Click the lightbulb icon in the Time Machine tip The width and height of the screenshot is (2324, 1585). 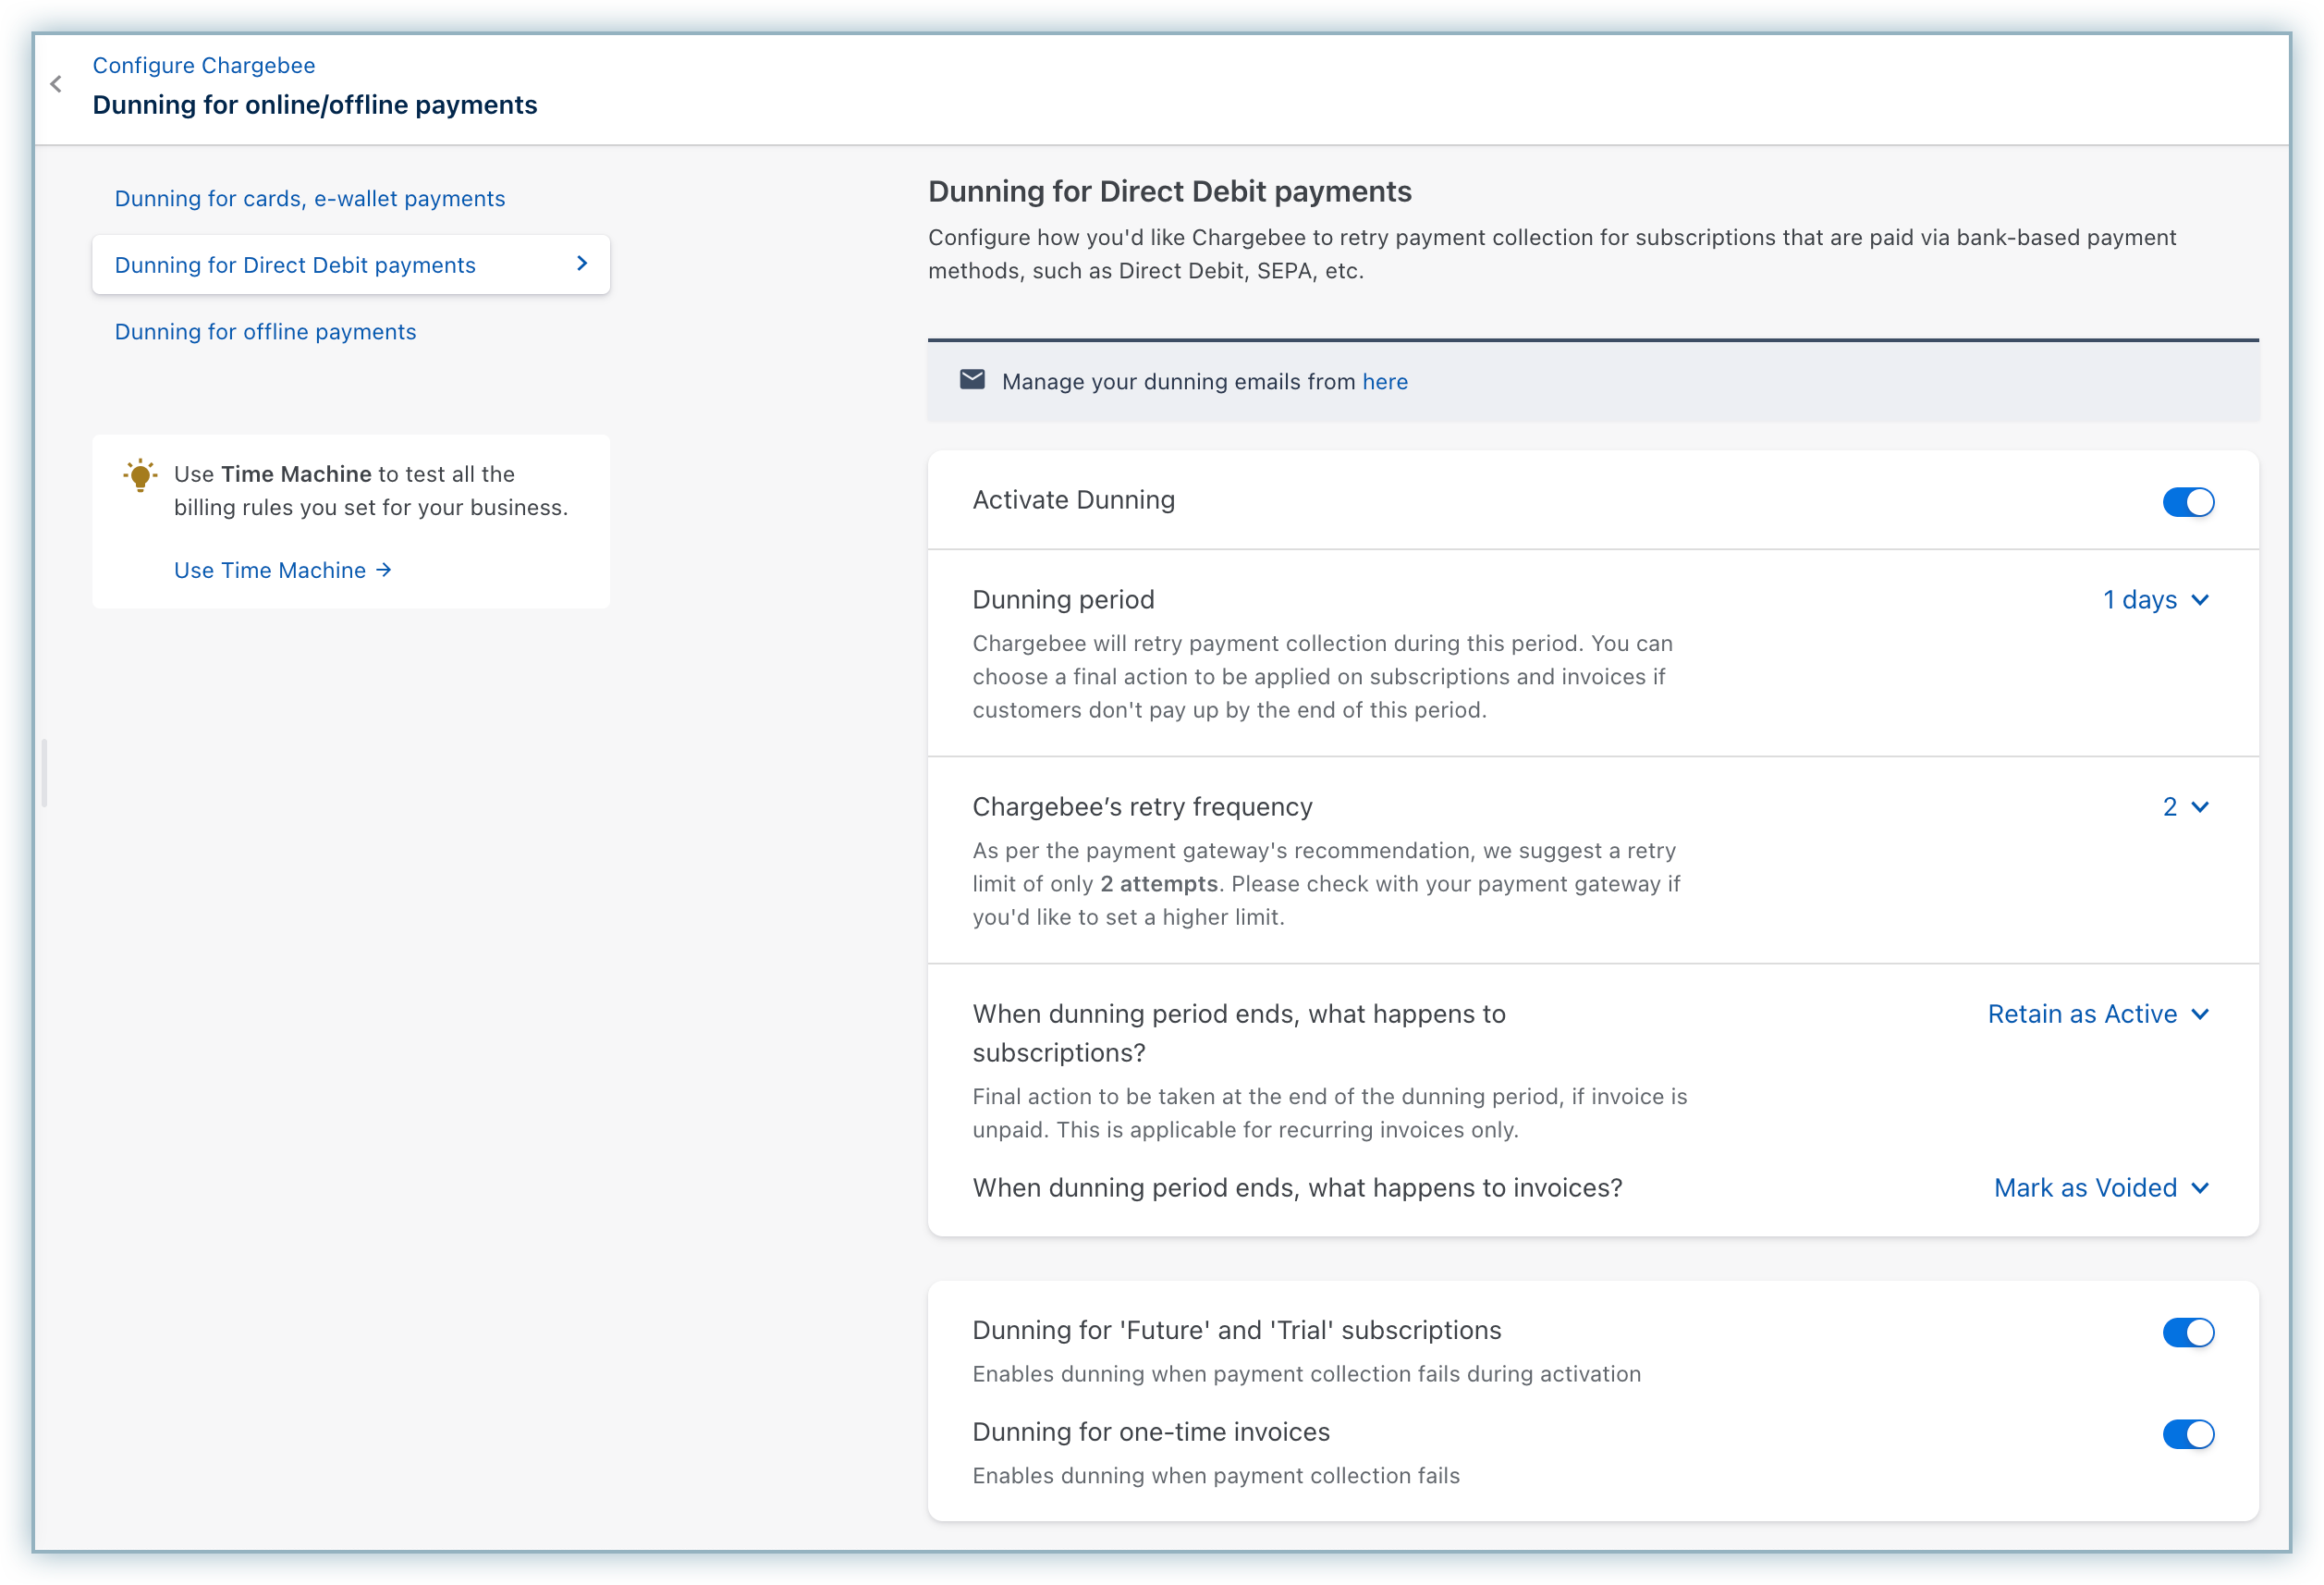coord(140,475)
